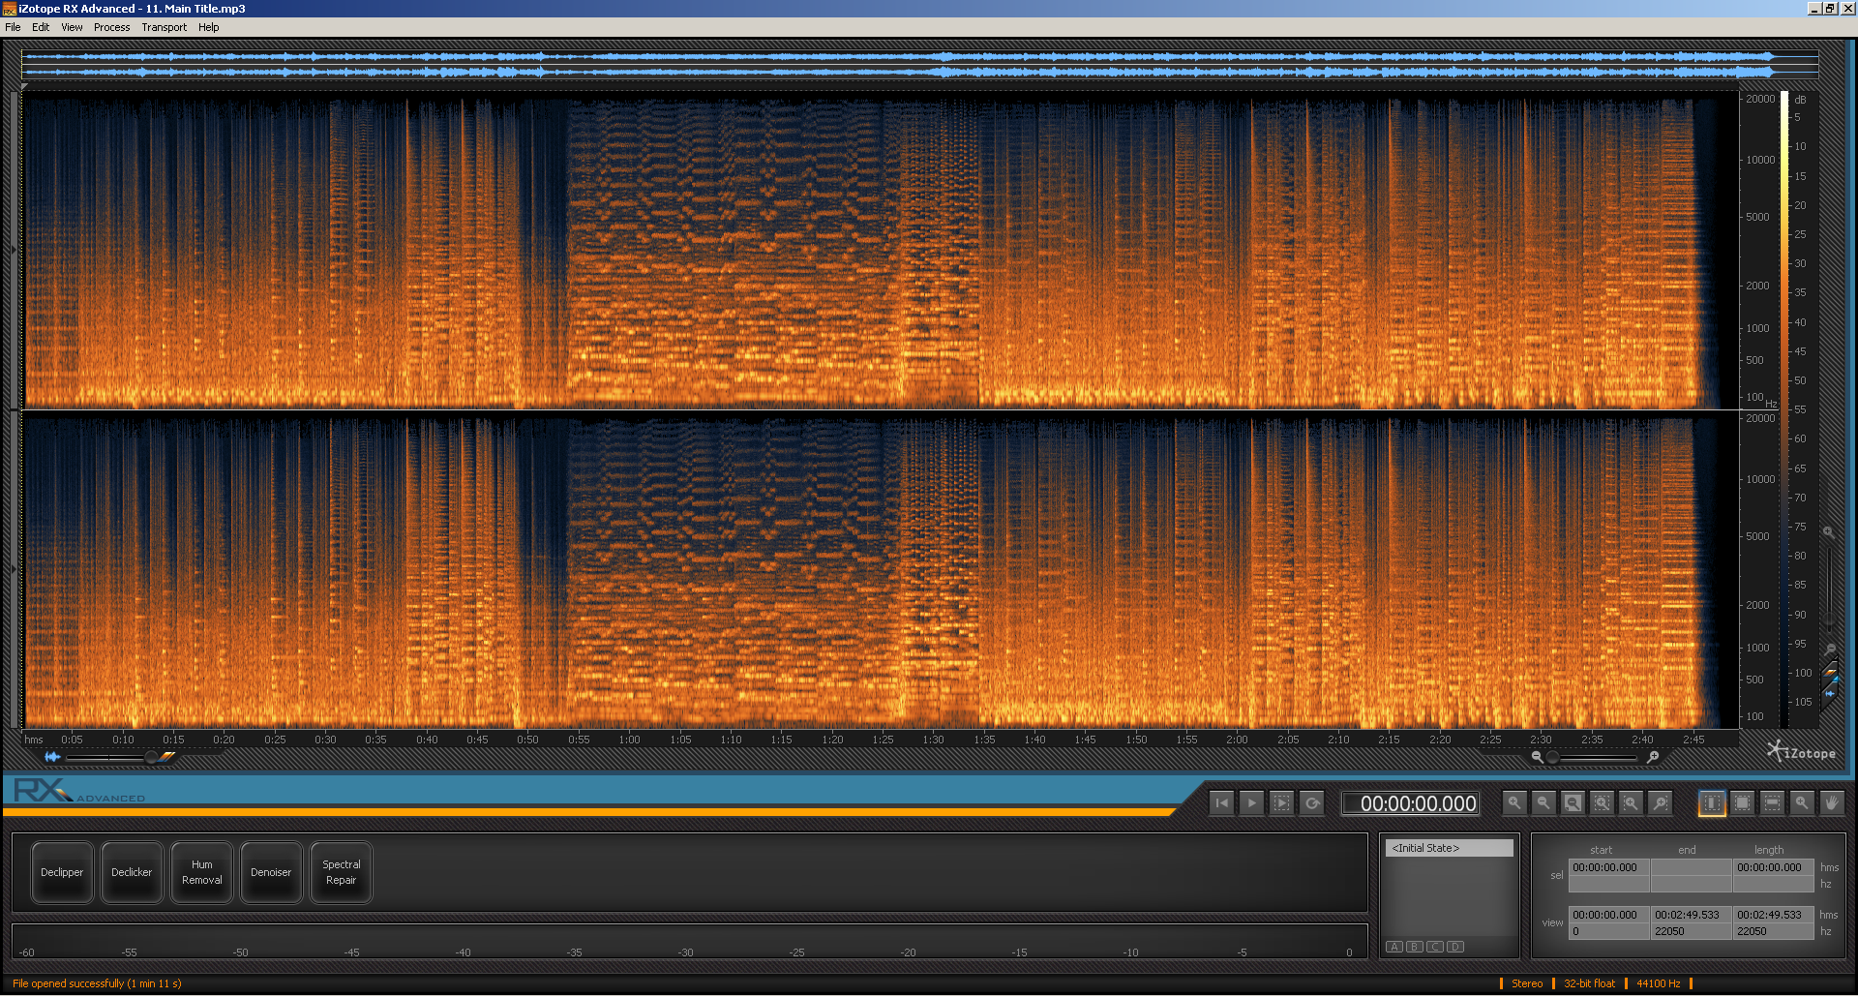Select the magnify zoom tool
The image size is (1858, 997).
pos(1801,802)
